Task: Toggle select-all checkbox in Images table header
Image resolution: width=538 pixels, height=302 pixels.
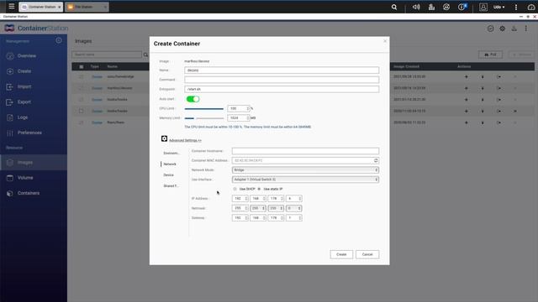Action: click(x=82, y=67)
